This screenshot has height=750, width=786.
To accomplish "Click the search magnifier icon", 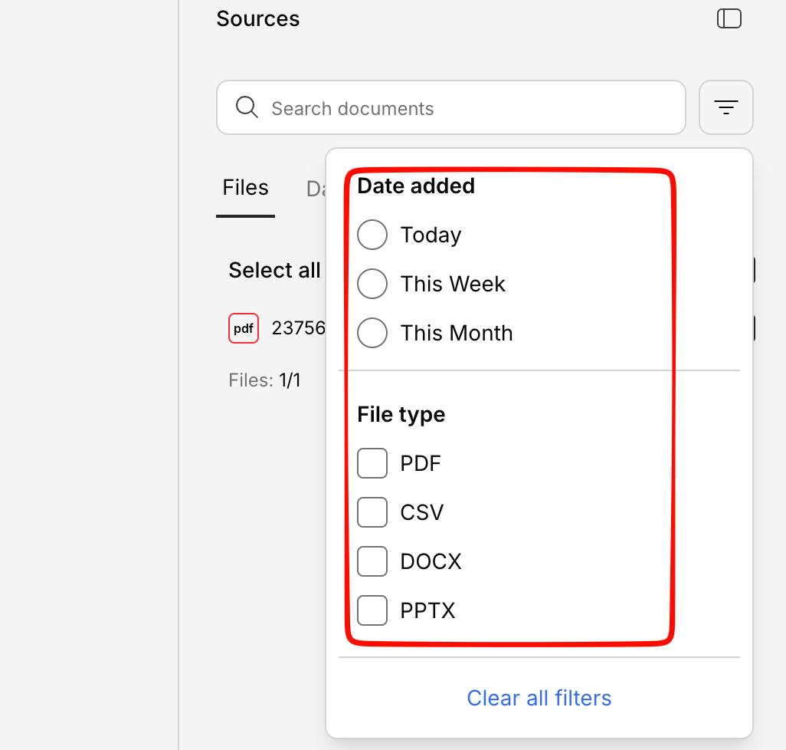I will (x=247, y=107).
